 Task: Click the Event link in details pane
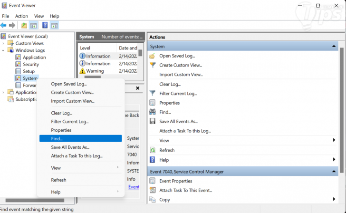[x=134, y=187]
